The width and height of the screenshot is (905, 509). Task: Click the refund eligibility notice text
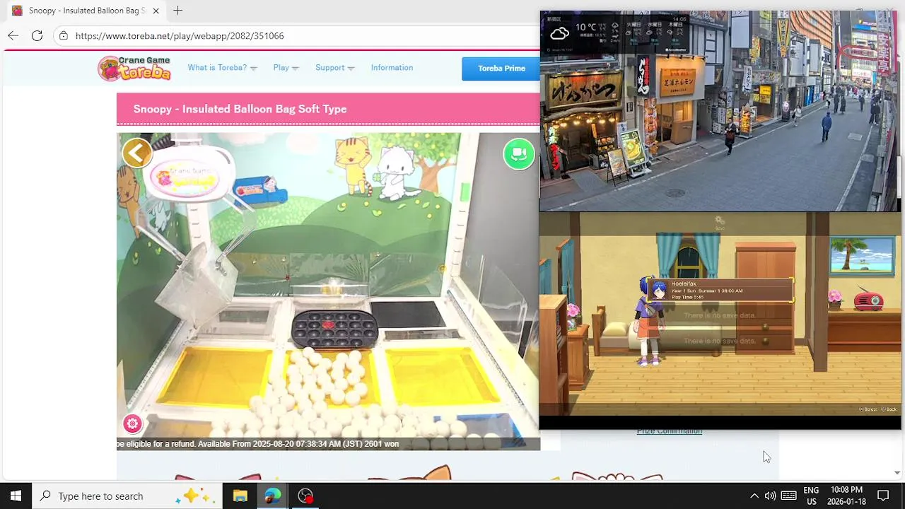tap(258, 444)
